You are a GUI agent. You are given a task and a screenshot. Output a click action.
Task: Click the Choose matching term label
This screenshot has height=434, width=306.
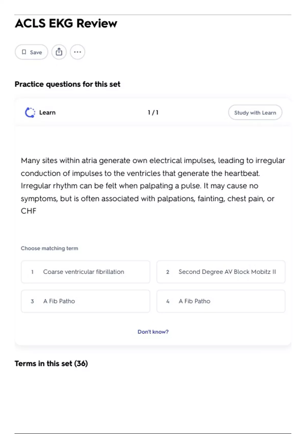[x=49, y=248]
